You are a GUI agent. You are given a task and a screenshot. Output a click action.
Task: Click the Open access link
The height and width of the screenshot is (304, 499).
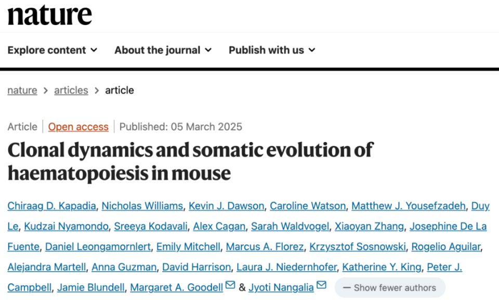pos(78,127)
